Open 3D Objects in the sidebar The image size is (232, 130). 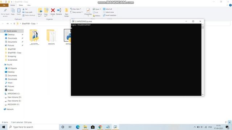click(x=12, y=68)
